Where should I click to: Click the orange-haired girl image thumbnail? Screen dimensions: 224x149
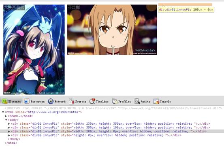pyautogui.click(x=112, y=30)
